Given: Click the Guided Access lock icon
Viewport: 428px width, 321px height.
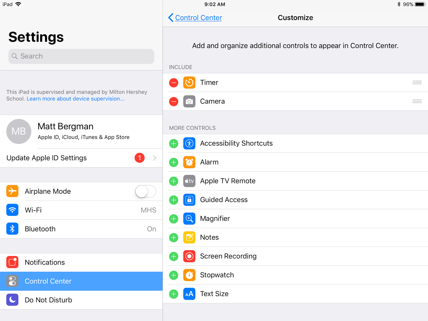Looking at the screenshot, I should [189, 200].
